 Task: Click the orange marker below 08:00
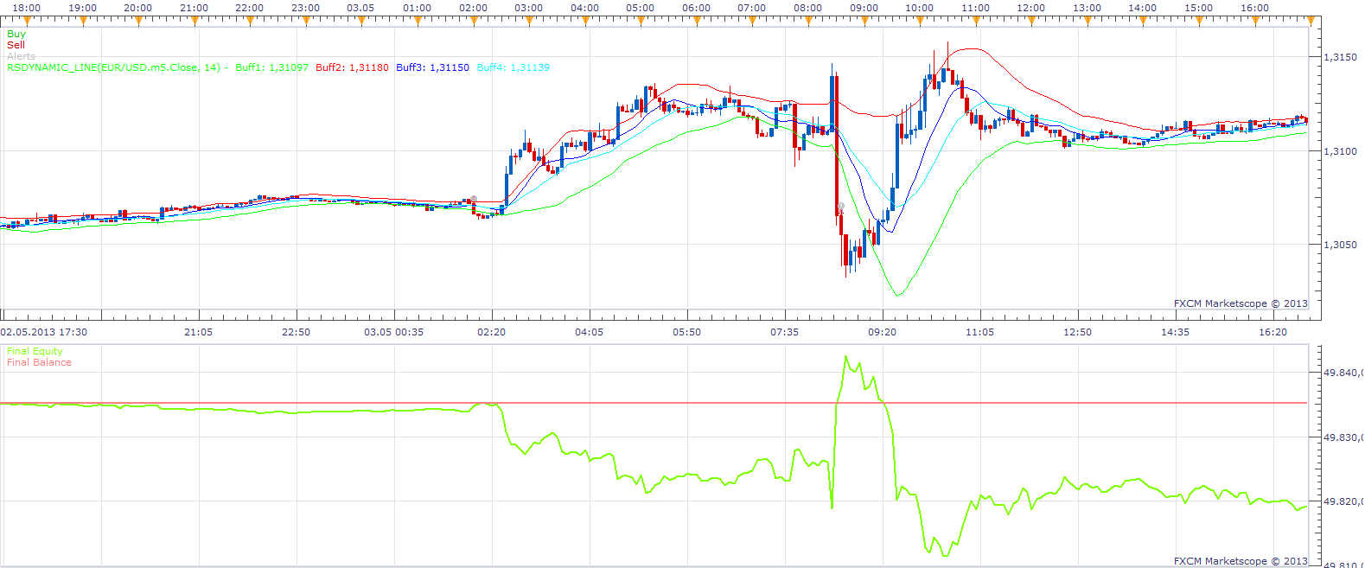pos(808,21)
